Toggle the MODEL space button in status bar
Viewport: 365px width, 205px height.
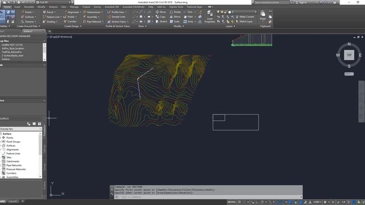tap(232, 202)
